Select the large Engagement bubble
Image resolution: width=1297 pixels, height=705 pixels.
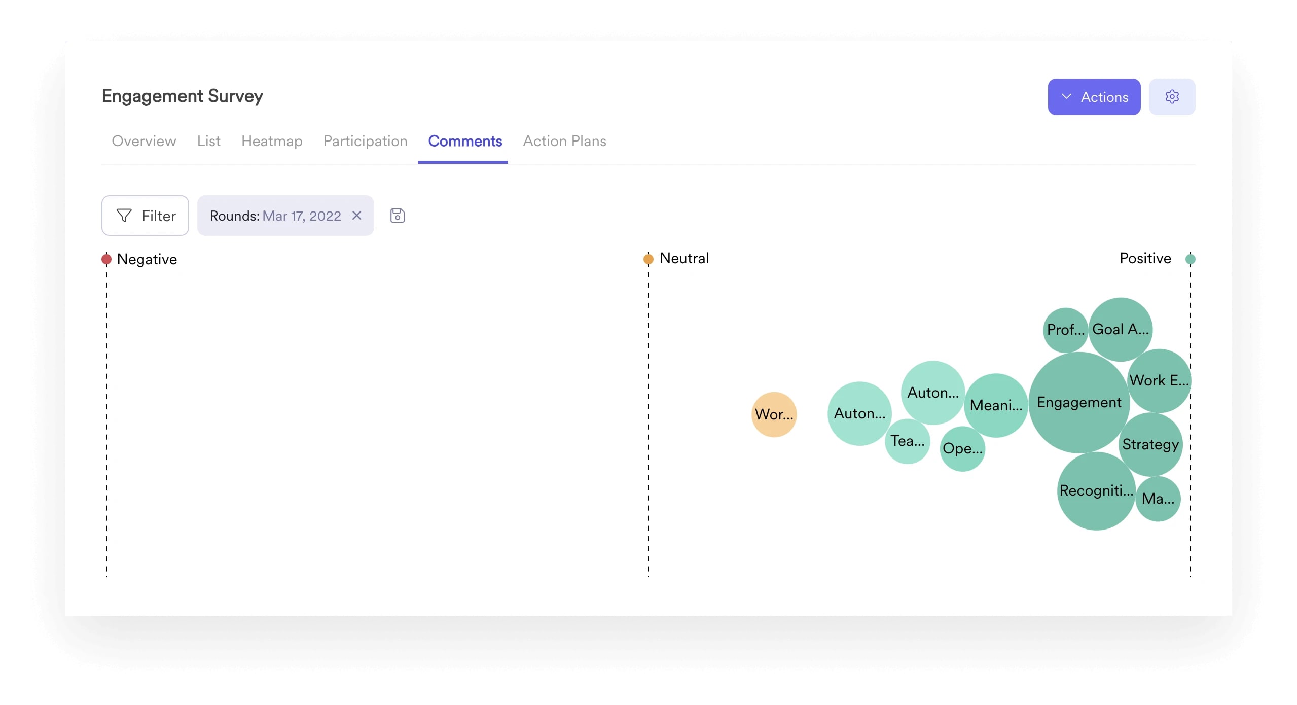tap(1079, 402)
